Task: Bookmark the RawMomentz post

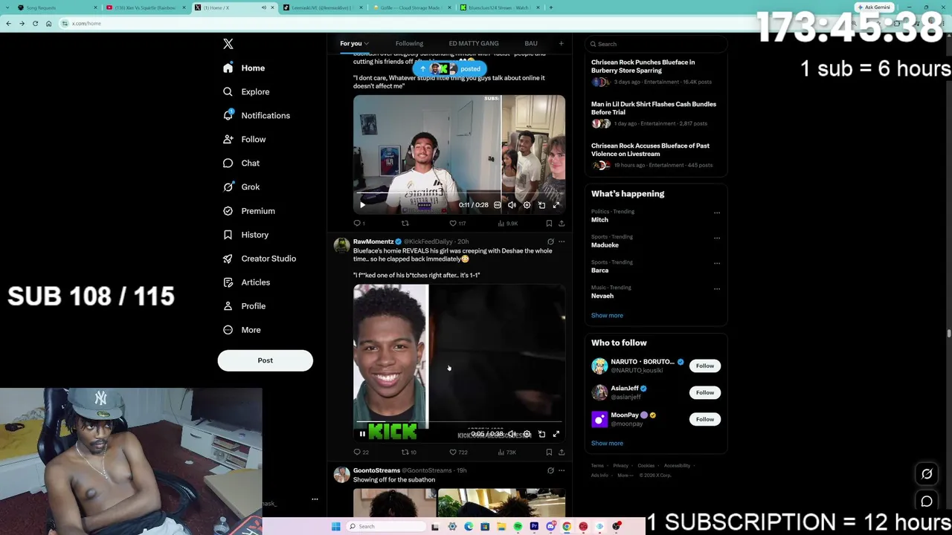Action: click(549, 452)
